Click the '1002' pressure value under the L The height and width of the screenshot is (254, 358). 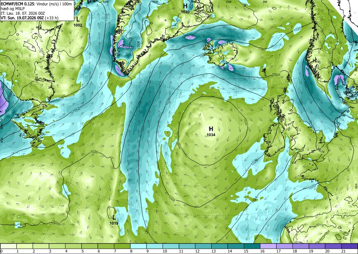click(x=78, y=25)
